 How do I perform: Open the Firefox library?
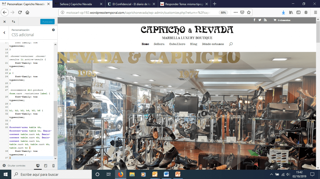click(291, 12)
